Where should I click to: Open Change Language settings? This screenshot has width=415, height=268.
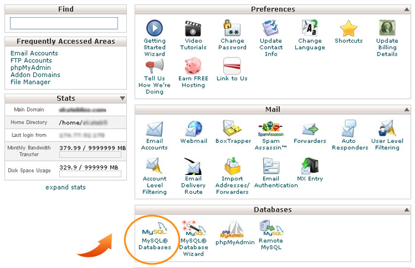(309, 35)
